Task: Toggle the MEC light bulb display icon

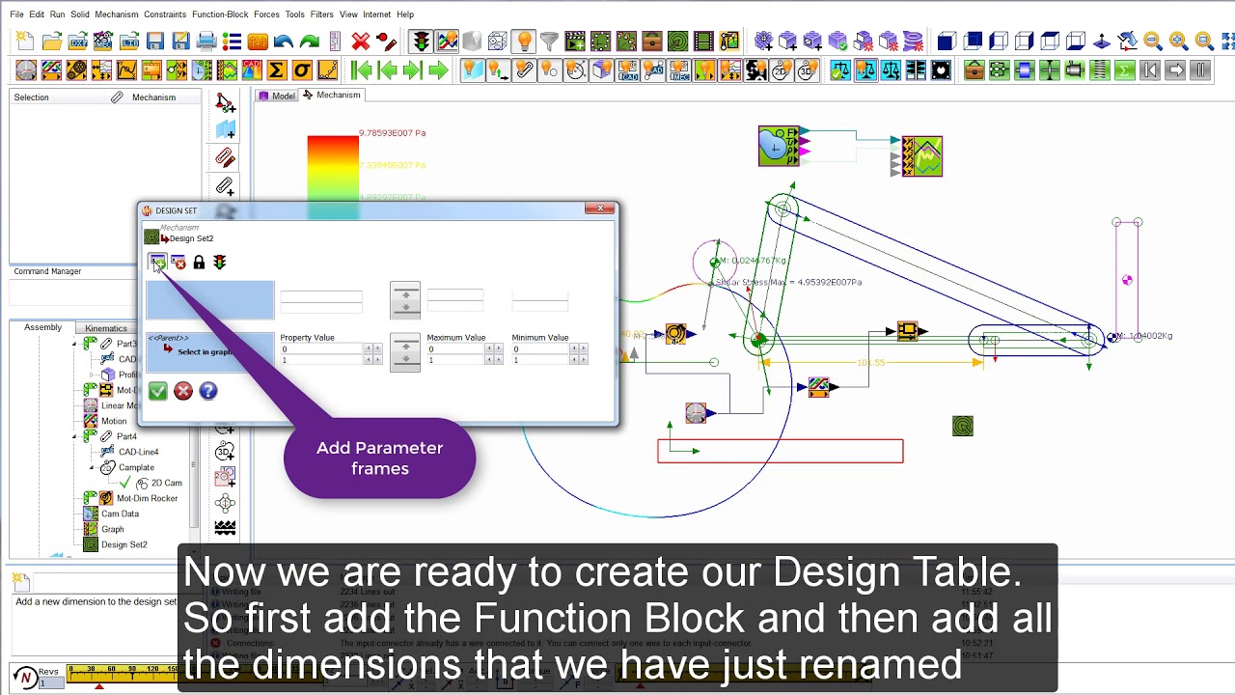Action: [x=678, y=70]
